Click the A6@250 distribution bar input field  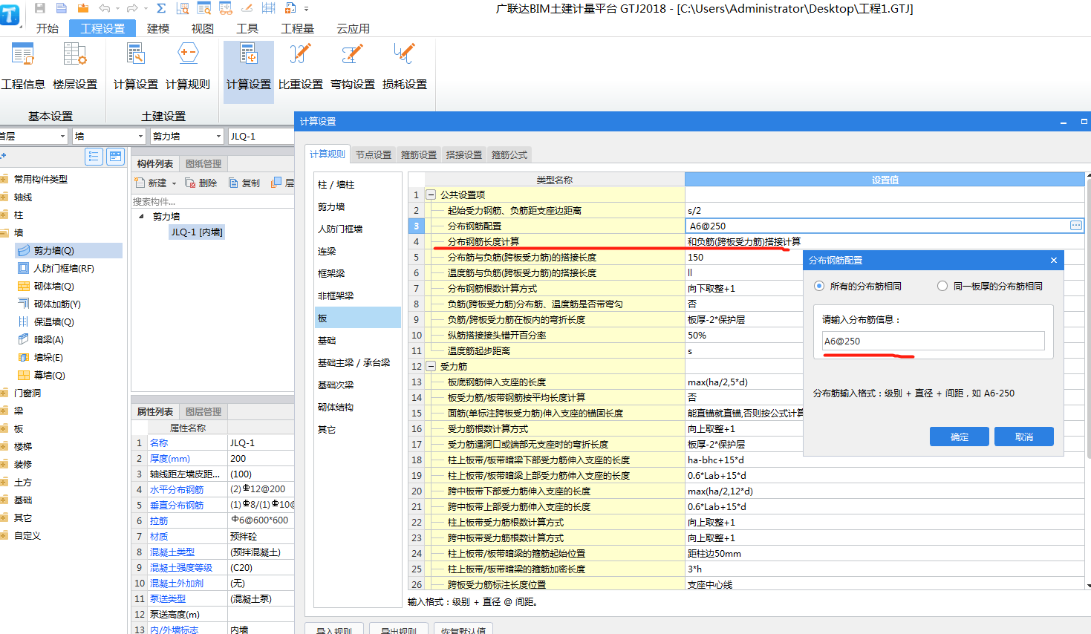[933, 341]
